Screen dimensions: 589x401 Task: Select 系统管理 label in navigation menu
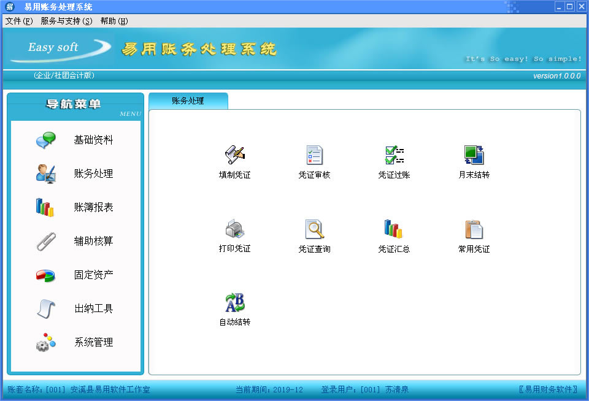point(93,342)
